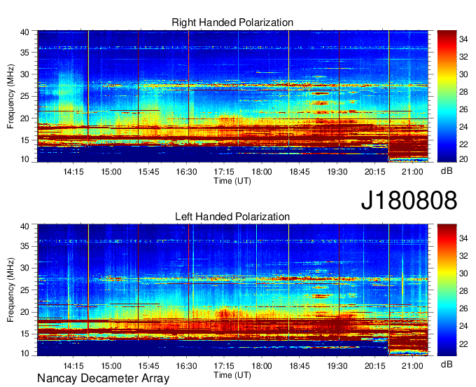Click the 18:45 time tick under Right Handed plot
The image size is (476, 387).
coord(300,172)
